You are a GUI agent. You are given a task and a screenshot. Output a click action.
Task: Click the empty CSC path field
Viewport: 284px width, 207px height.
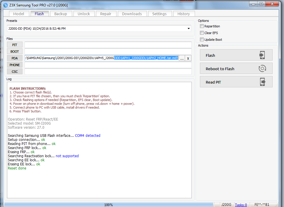[x=108, y=72]
